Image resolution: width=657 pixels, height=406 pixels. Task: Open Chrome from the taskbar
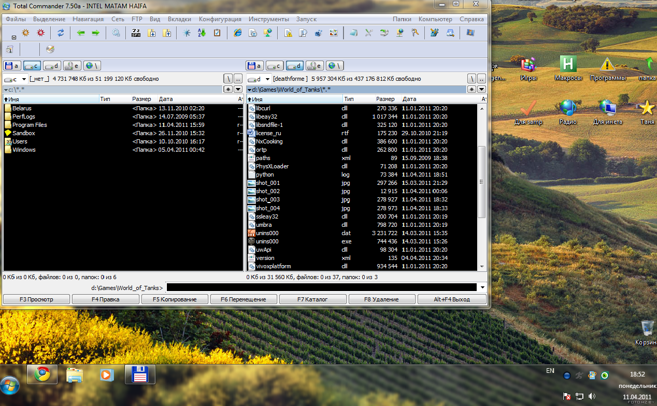[42, 374]
